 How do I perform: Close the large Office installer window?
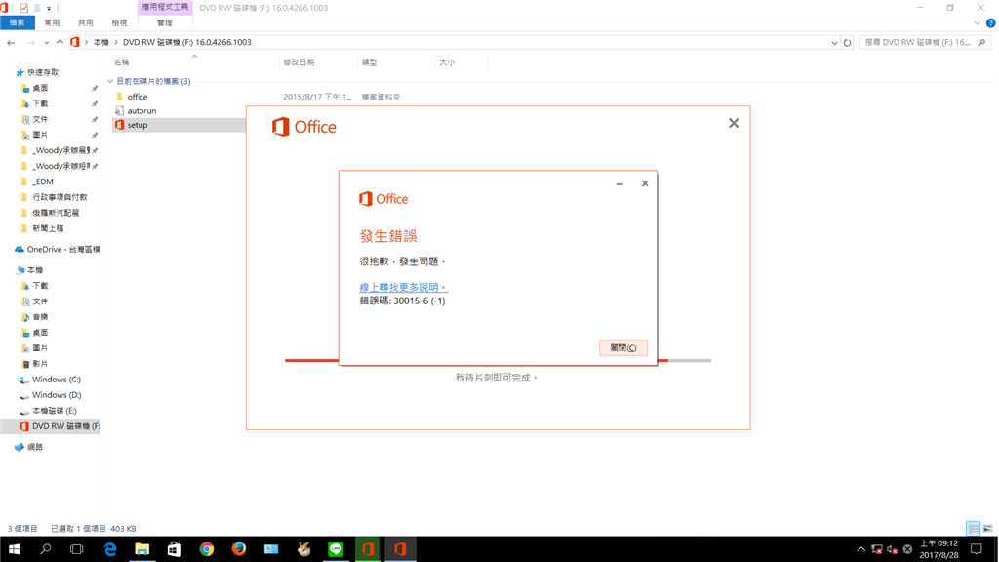pyautogui.click(x=734, y=123)
